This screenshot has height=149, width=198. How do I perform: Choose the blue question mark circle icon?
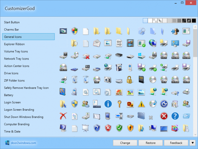pos(175,116)
